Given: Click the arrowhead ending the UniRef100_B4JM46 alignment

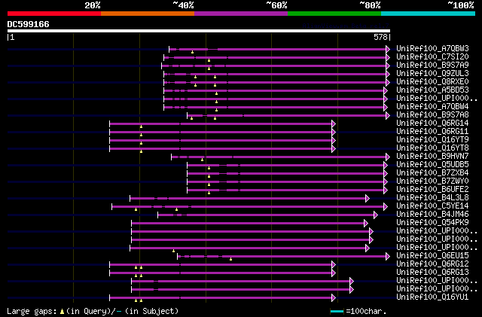Looking at the screenshot, I should click(x=376, y=215).
